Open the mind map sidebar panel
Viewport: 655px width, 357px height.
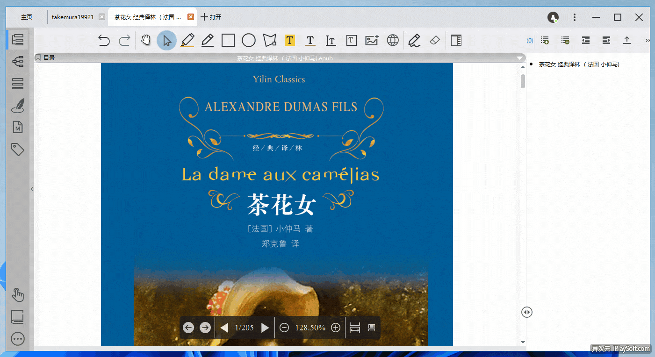click(18, 61)
